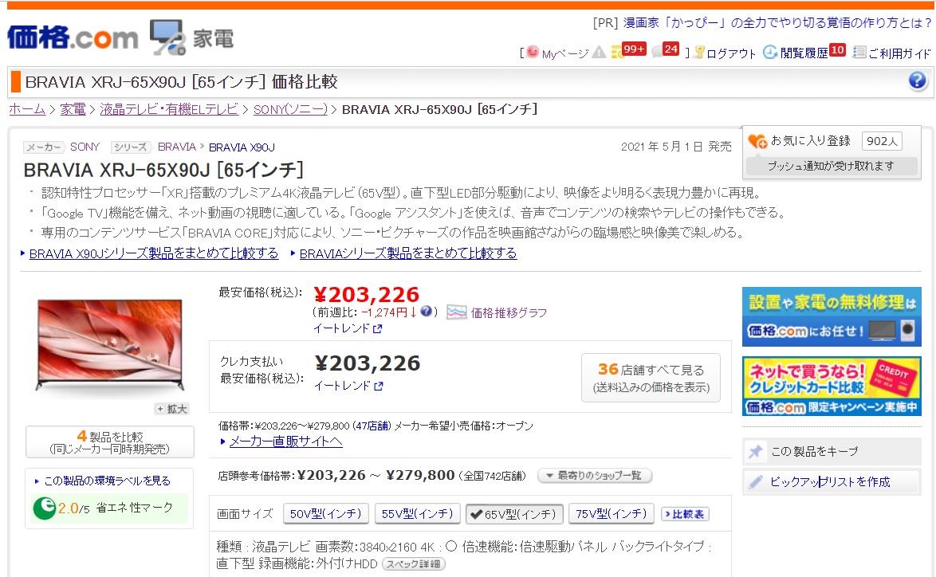
Task: Click the BRAVIA series link
Action: coord(177,147)
